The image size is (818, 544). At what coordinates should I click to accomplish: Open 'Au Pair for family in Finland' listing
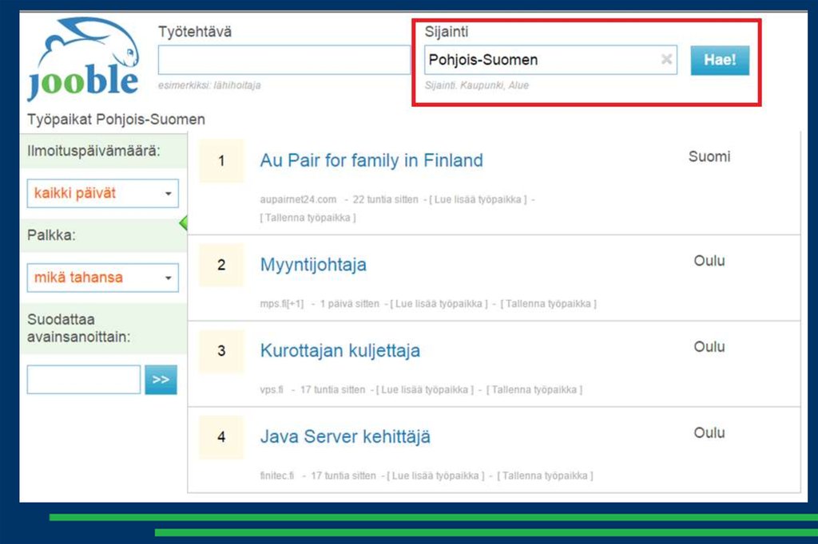[x=371, y=160]
